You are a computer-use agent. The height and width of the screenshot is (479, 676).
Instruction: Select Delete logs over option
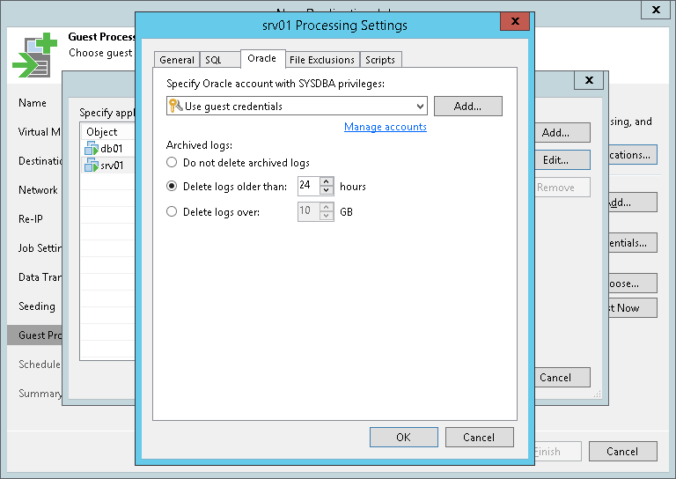pos(172,211)
